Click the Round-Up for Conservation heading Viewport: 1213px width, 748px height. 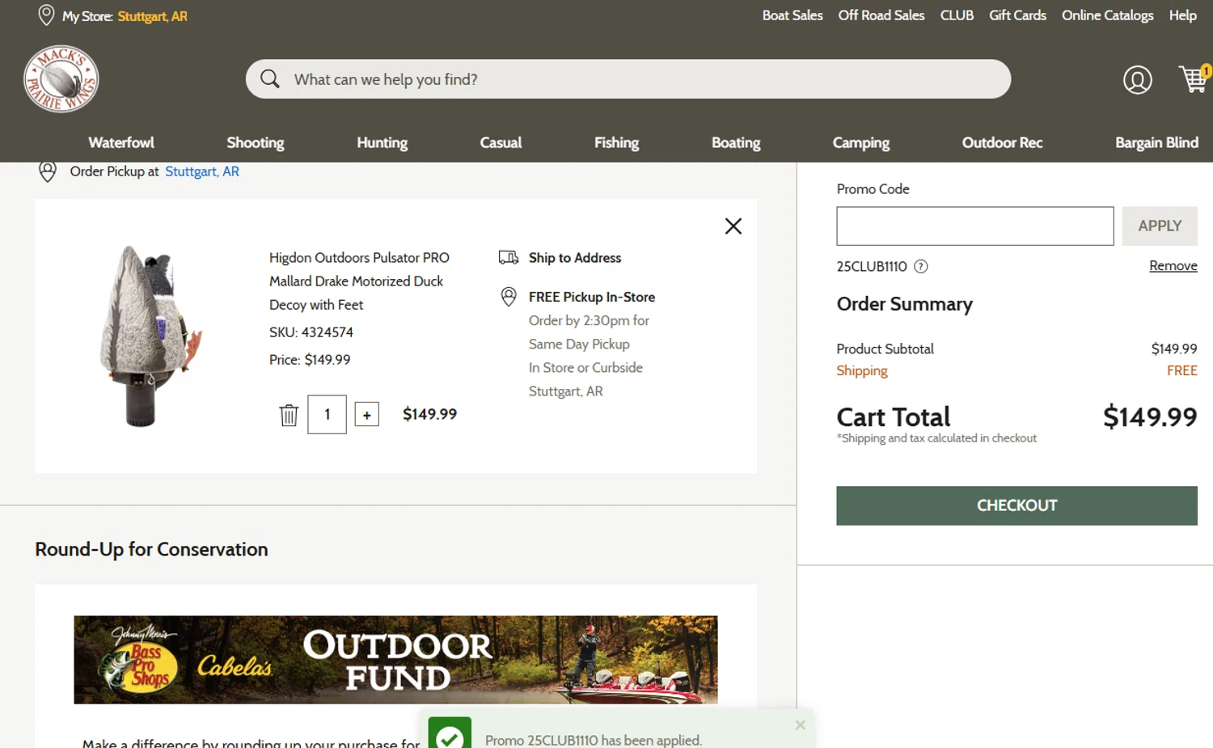click(151, 549)
